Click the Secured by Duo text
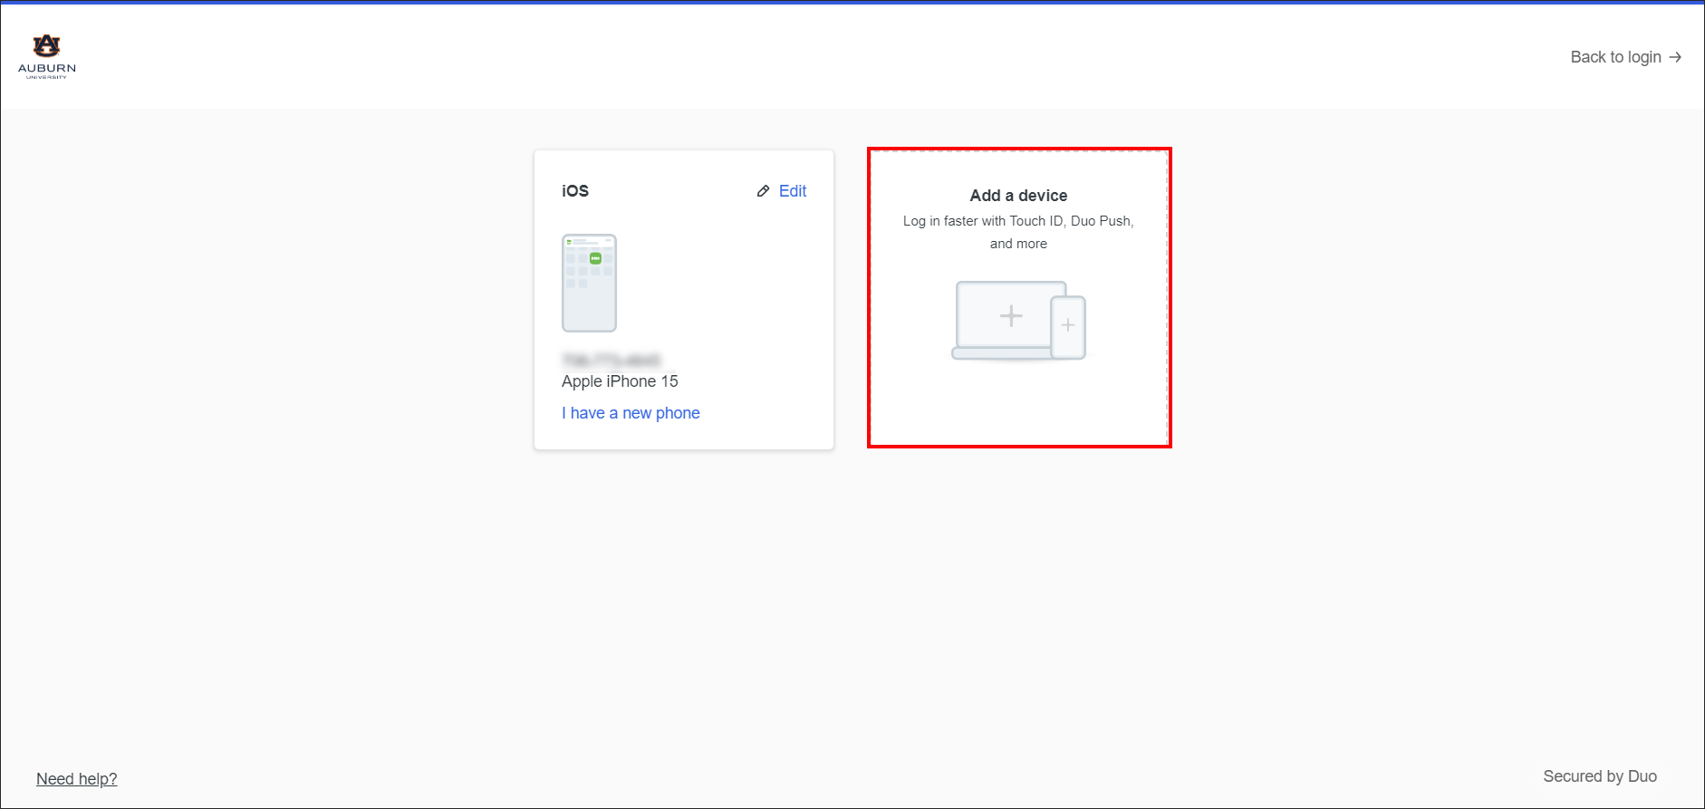Screen dimensions: 1705x809 (1600, 776)
